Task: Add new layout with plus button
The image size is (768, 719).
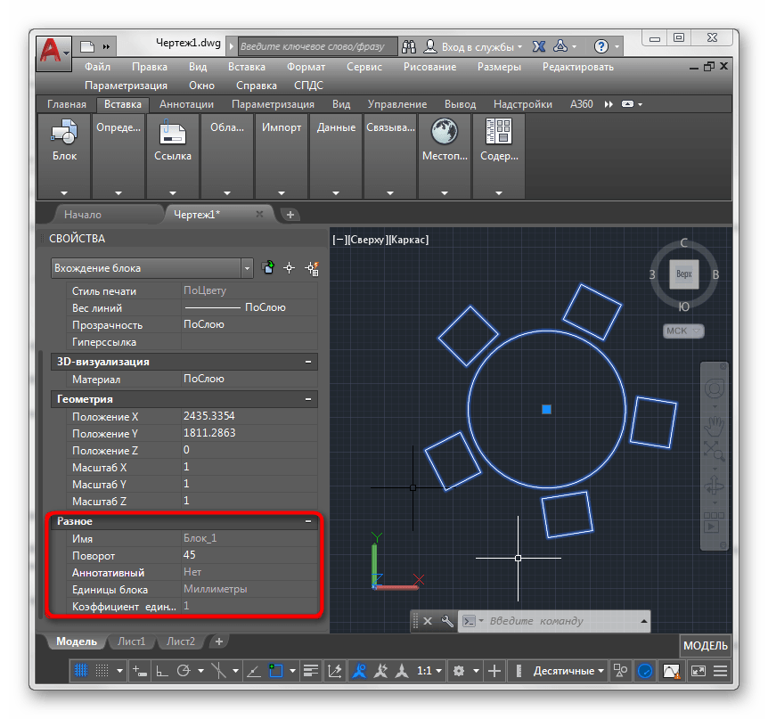Action: click(x=219, y=641)
